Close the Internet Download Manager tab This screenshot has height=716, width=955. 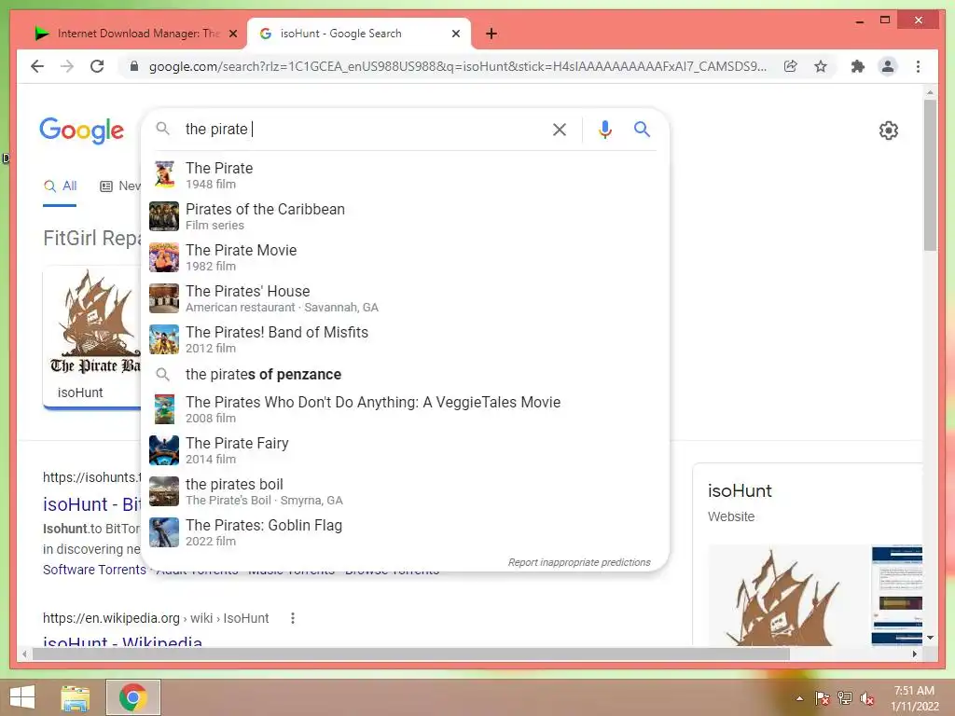pyautogui.click(x=232, y=34)
